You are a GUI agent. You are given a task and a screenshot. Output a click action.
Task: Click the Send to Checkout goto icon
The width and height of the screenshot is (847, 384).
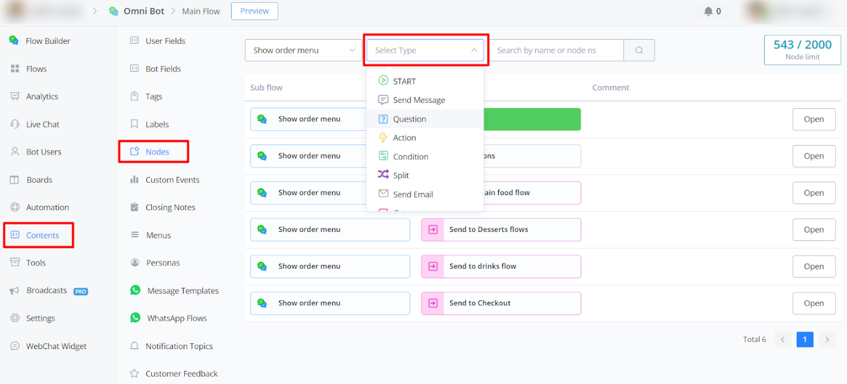pyautogui.click(x=433, y=303)
